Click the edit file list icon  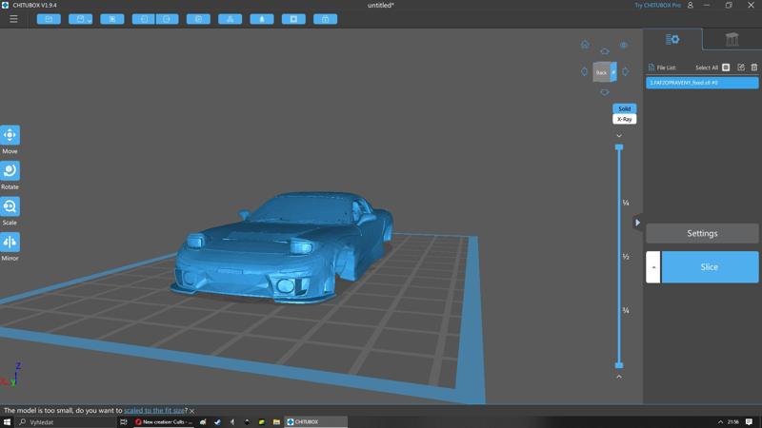click(741, 68)
